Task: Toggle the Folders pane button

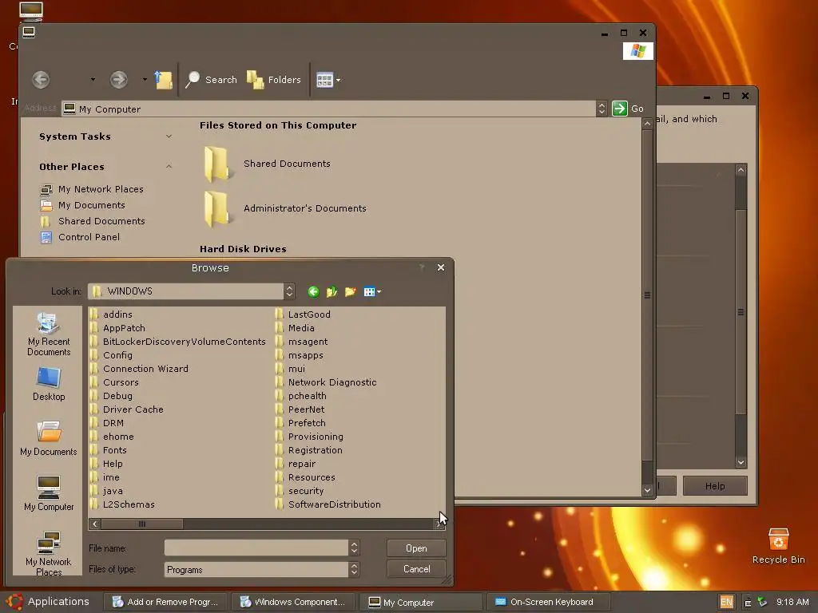Action: click(x=274, y=80)
